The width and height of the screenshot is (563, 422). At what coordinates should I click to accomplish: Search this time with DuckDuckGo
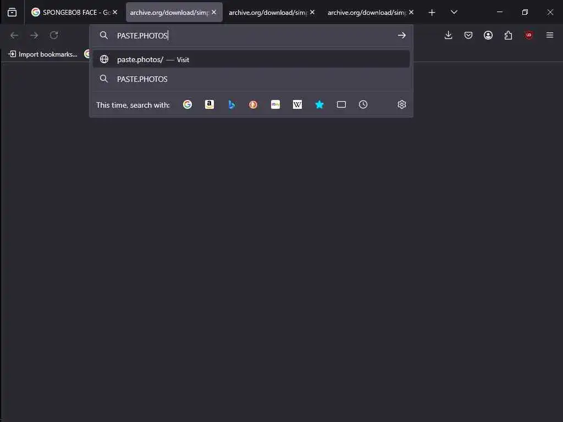pos(253,104)
